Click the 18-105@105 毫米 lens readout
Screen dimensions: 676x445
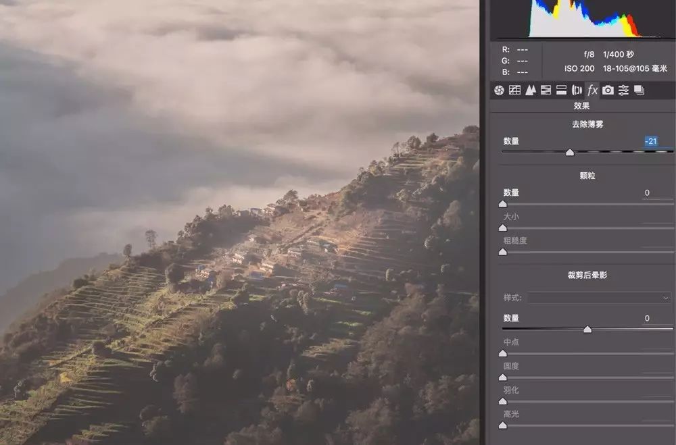pos(635,68)
